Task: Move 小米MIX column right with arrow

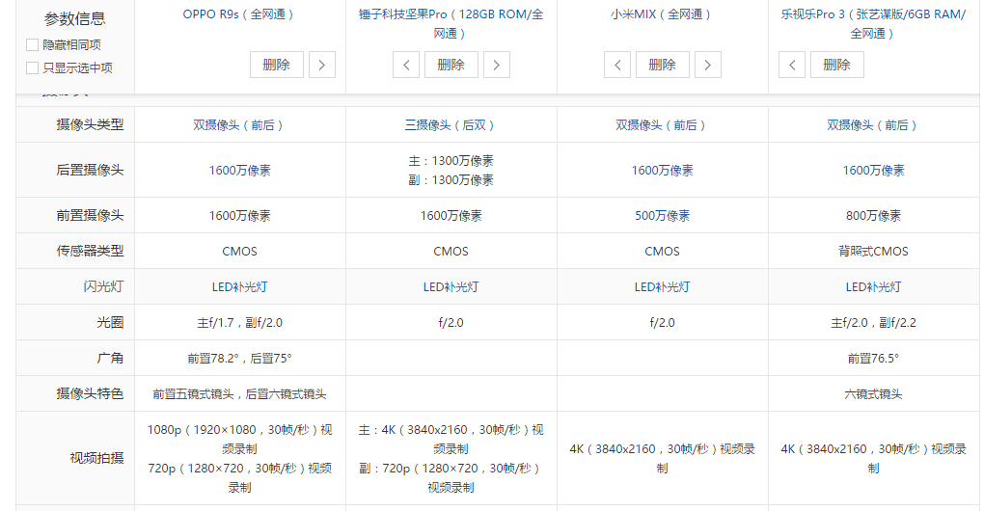Action: point(708,65)
